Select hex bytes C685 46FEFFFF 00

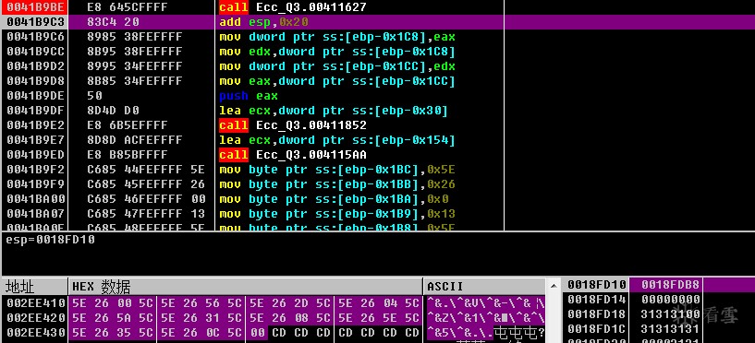146,199
